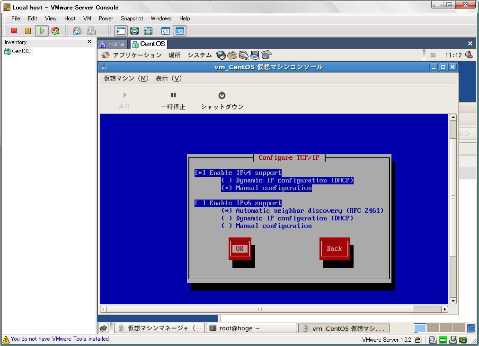Open the Host menu

(x=70, y=18)
